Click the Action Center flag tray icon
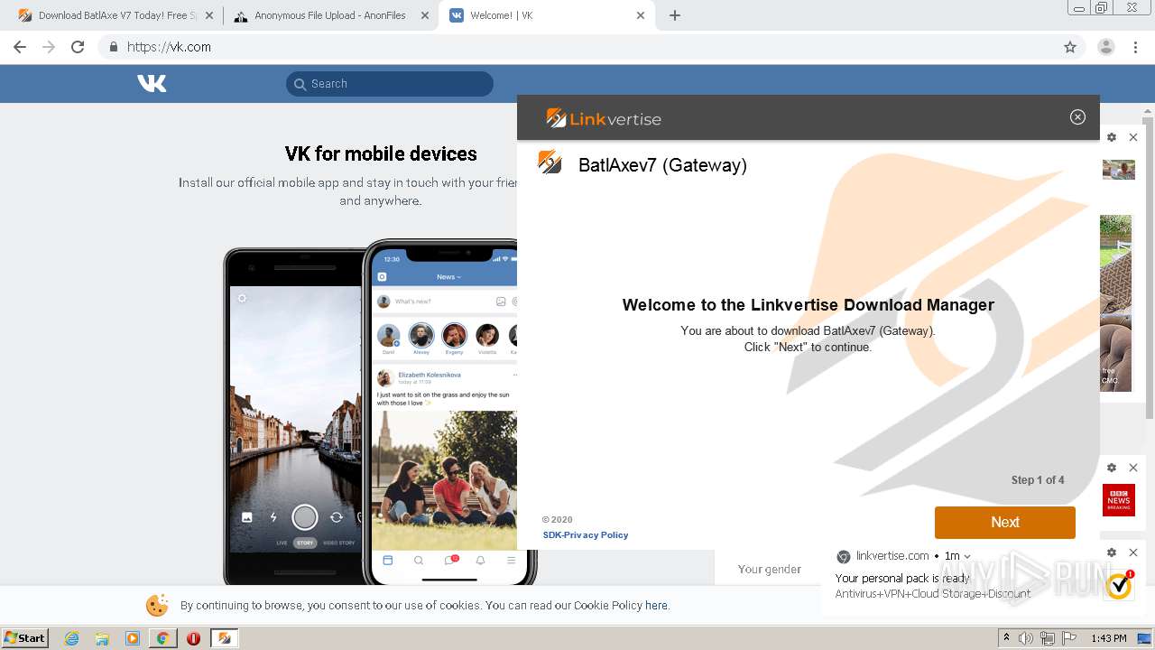 (x=1069, y=638)
